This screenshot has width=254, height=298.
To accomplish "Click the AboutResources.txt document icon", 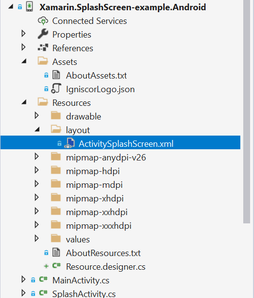I will [56, 252].
